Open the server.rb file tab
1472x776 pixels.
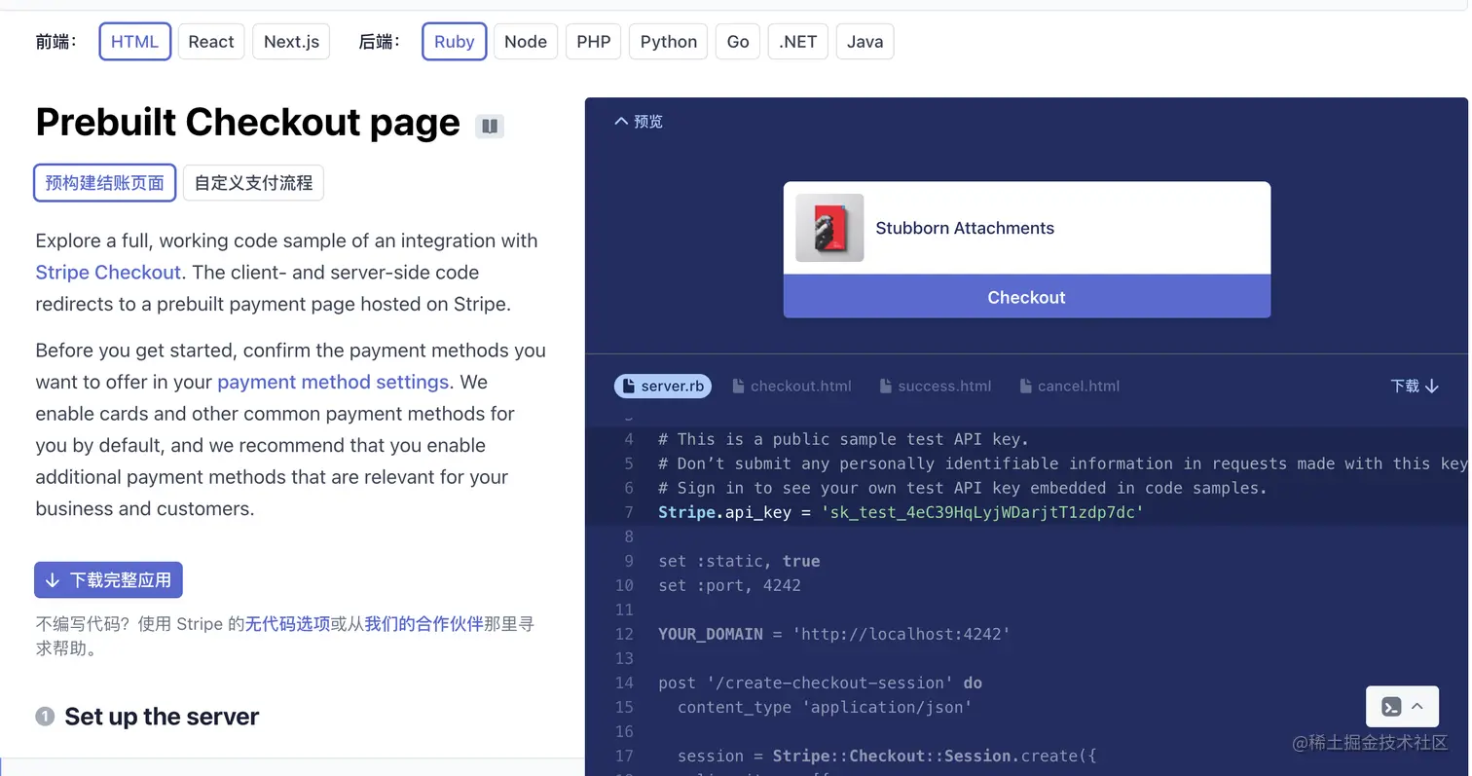pos(663,387)
